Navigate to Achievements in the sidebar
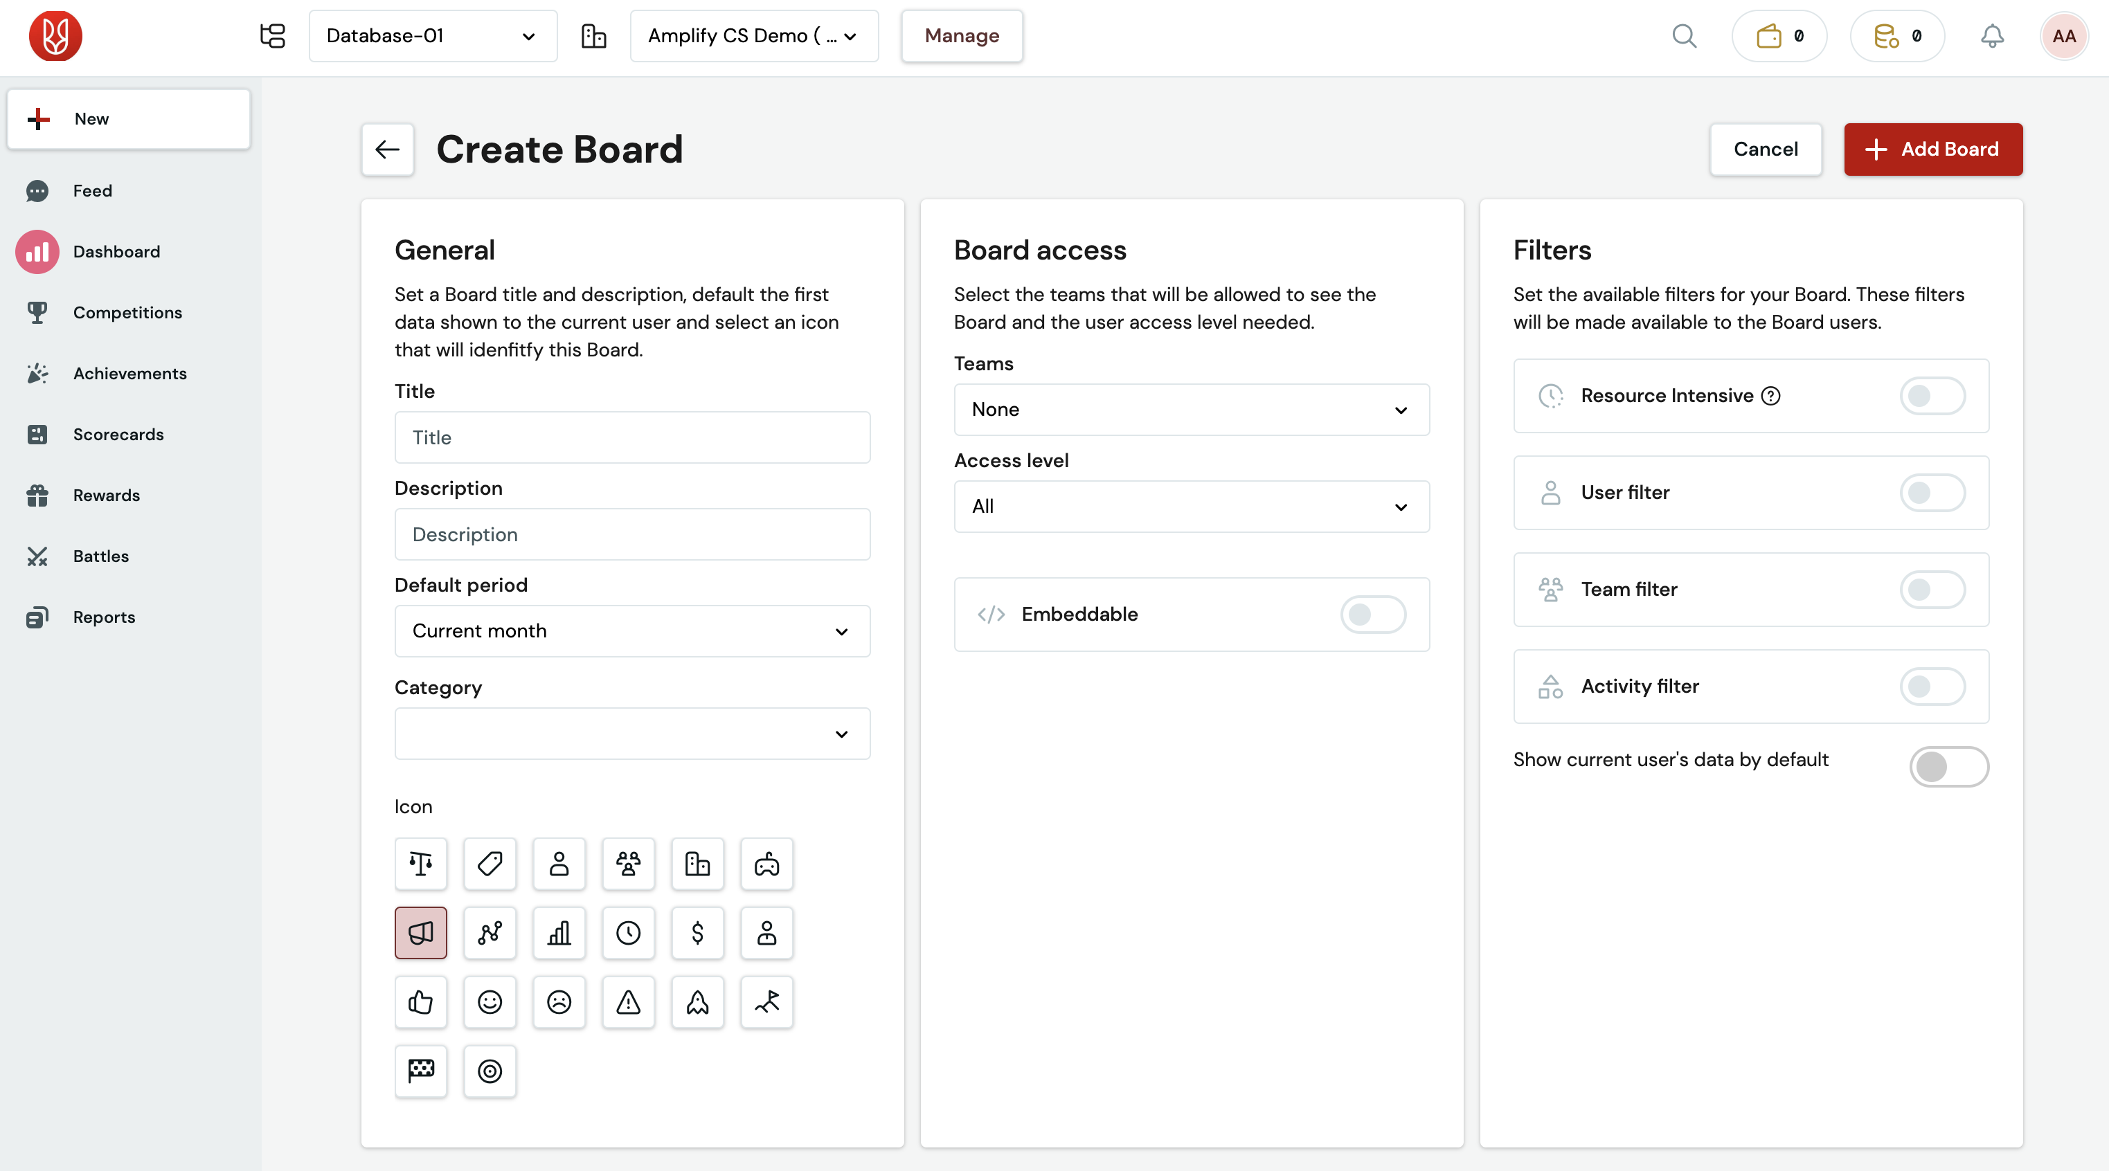The image size is (2109, 1171). pyautogui.click(x=129, y=373)
